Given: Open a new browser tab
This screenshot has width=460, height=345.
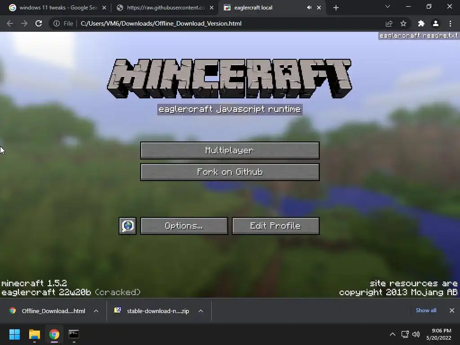Looking at the screenshot, I should [336, 8].
